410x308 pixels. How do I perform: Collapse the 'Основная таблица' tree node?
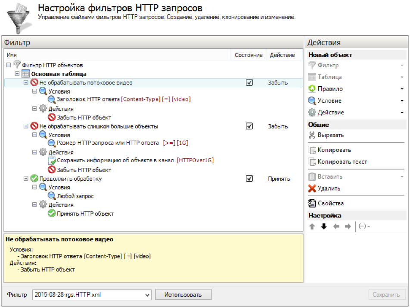click(18, 74)
